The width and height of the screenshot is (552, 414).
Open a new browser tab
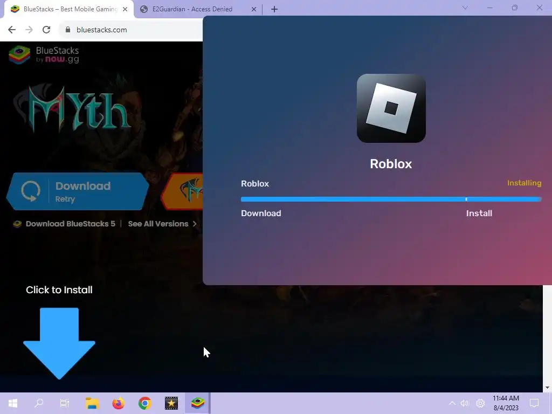pos(274,9)
